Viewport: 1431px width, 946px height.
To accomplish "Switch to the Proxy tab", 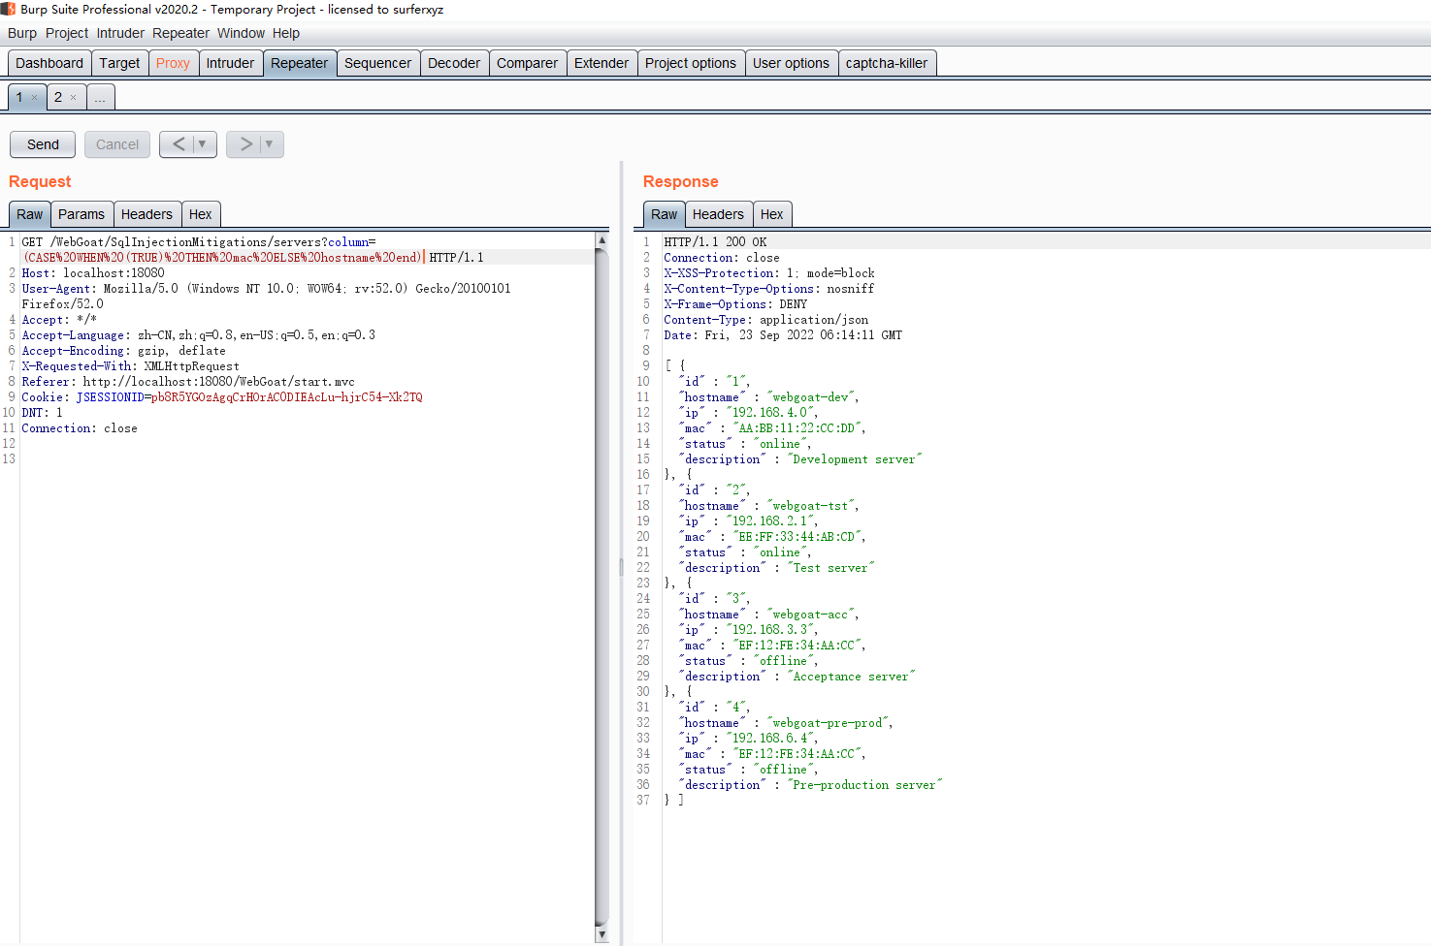I will [x=173, y=63].
